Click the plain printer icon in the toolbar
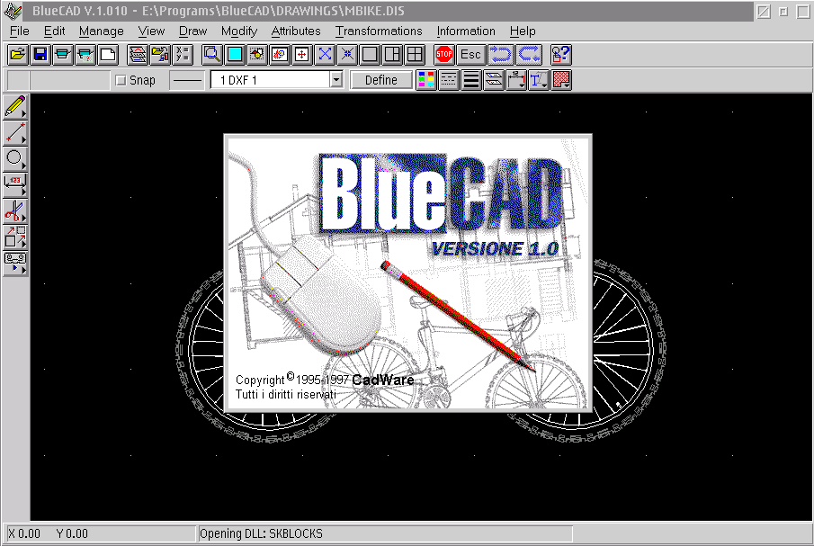Image resolution: width=814 pixels, height=546 pixels. tap(63, 55)
